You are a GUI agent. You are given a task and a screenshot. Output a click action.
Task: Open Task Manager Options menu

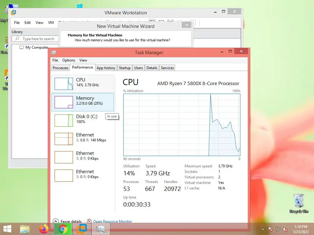[x=68, y=60]
